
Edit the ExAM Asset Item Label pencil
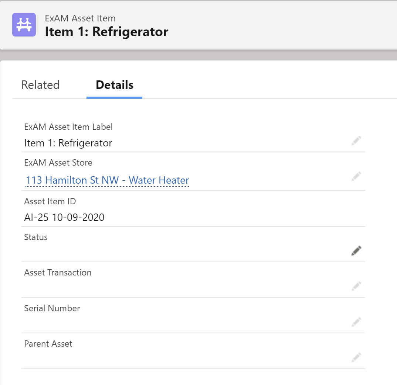tap(356, 141)
